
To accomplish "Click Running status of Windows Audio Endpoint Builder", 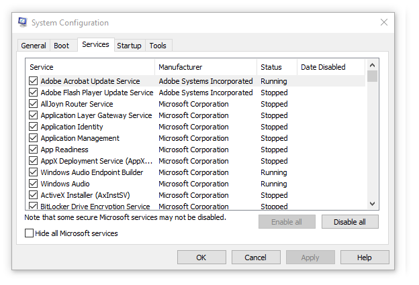I will coord(274,172).
